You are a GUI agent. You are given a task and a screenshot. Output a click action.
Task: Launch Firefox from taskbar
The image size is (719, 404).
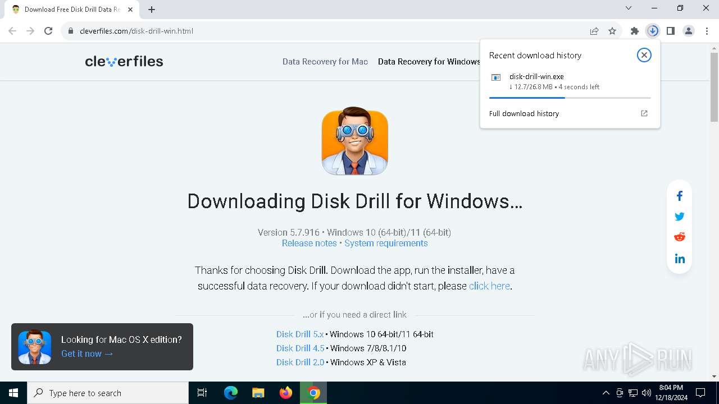pyautogui.click(x=286, y=393)
